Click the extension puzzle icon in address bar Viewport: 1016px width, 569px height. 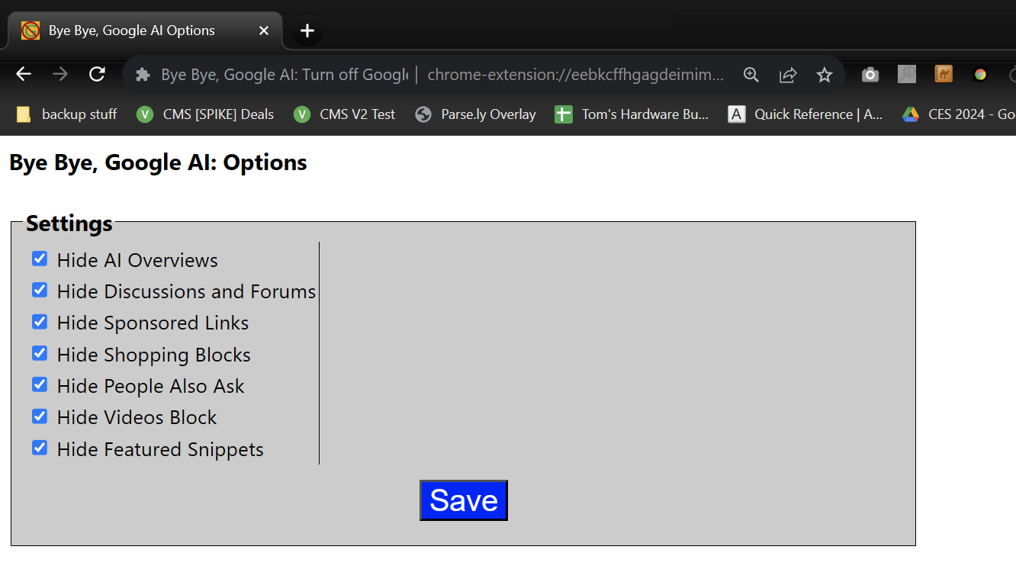143,75
